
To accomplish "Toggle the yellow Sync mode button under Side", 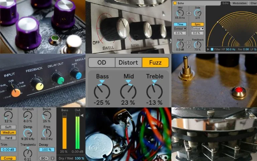I will coord(197,24).
